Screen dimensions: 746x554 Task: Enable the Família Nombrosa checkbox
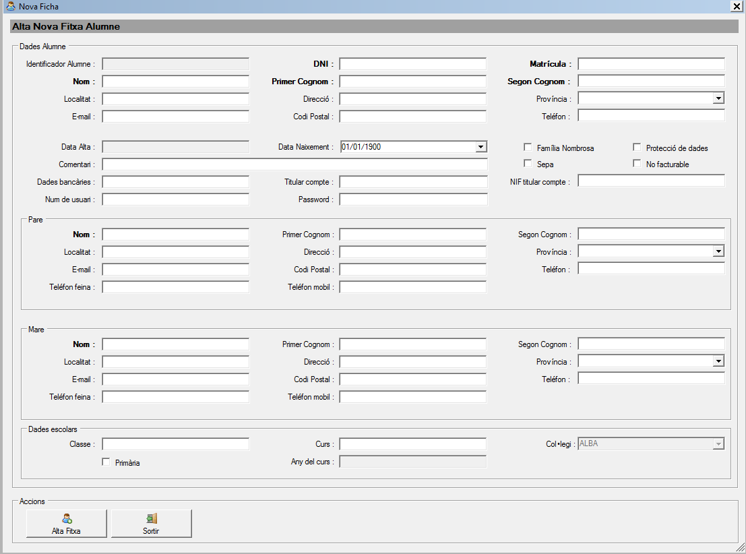coord(528,148)
